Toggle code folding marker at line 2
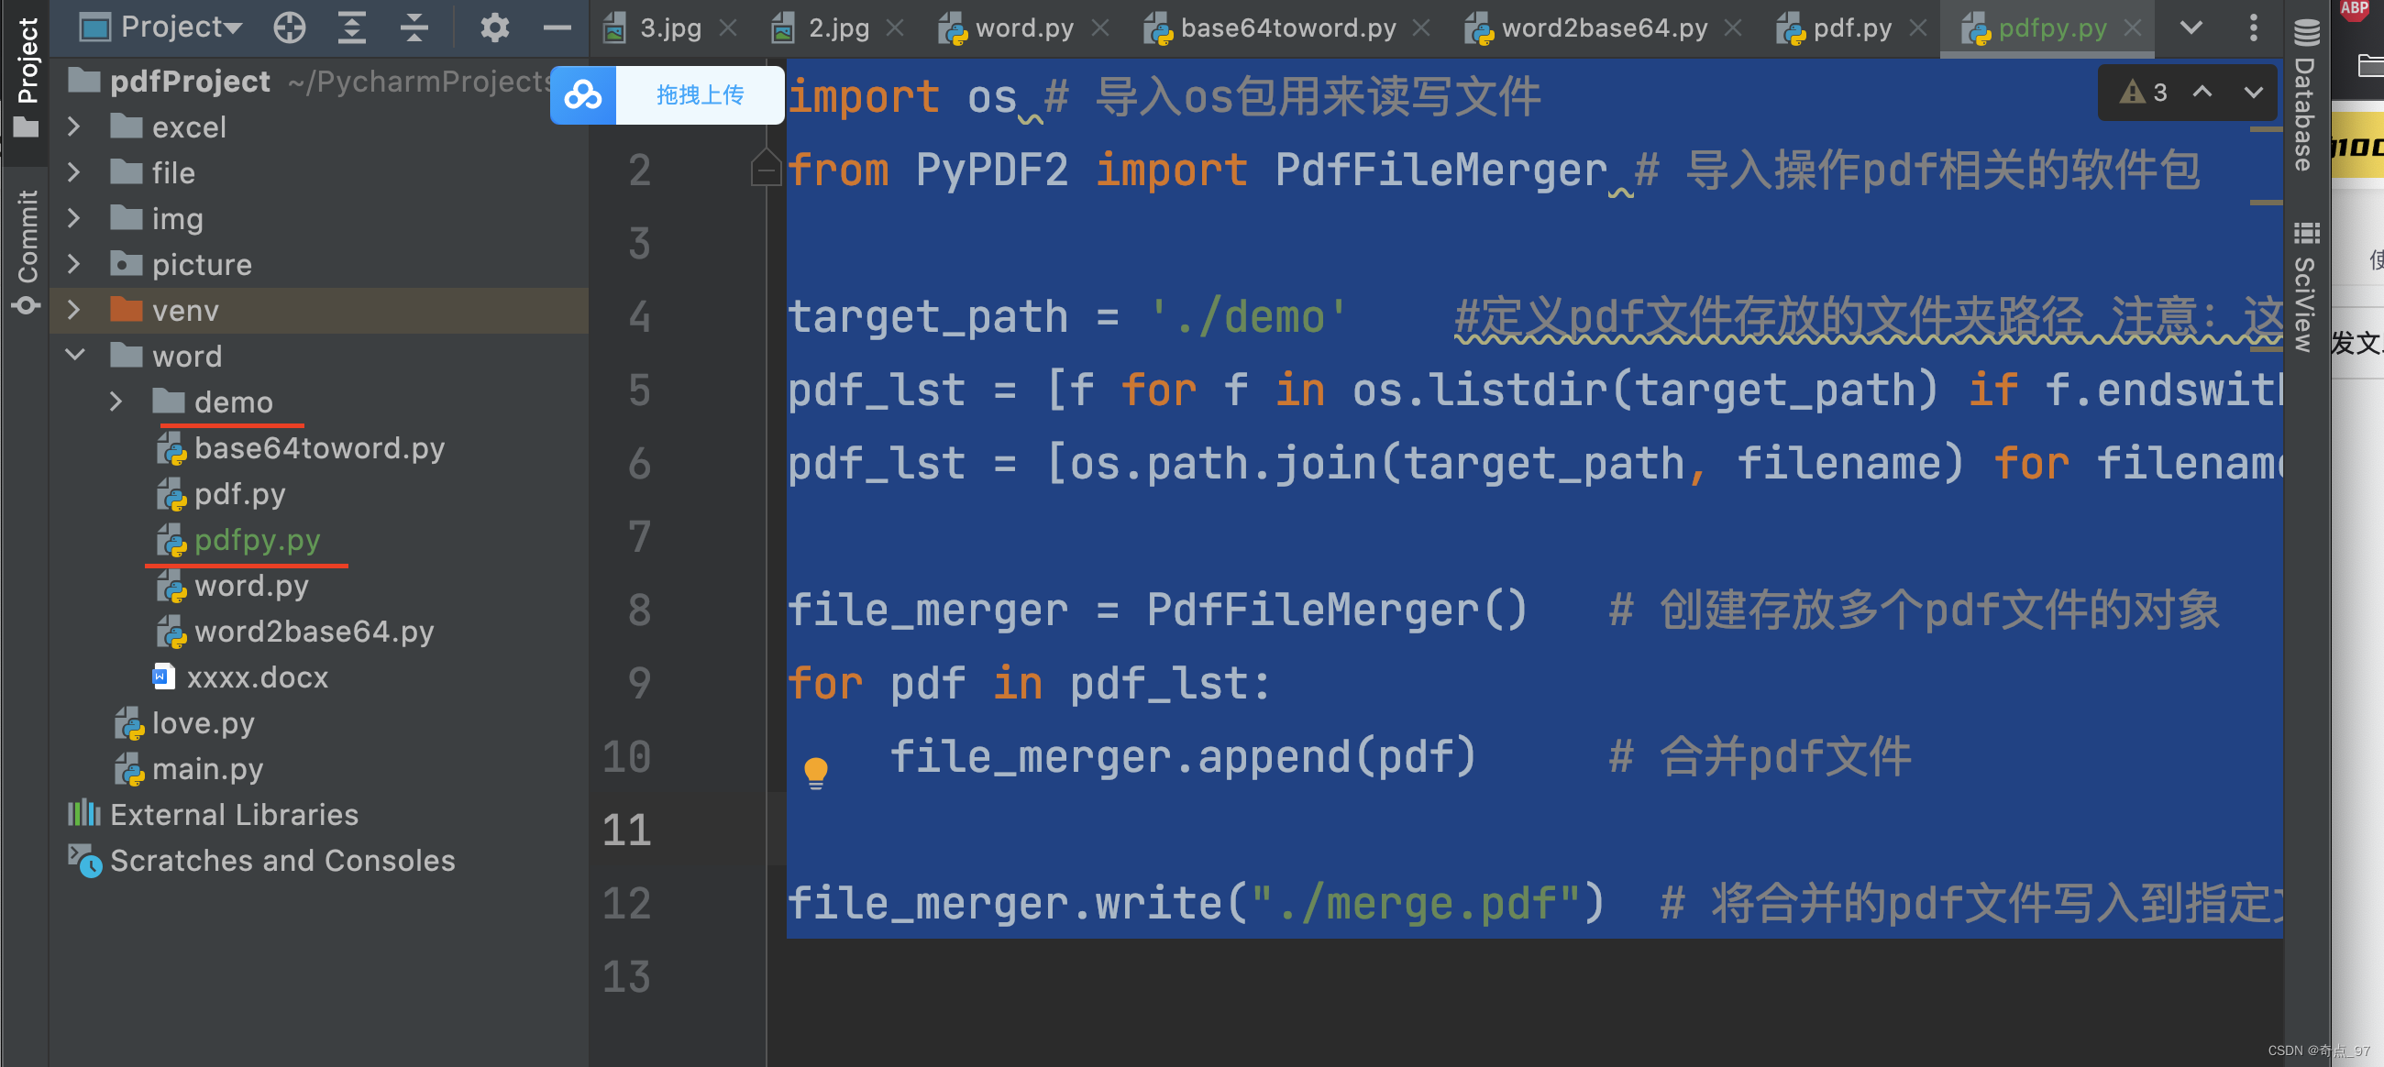 [x=766, y=170]
